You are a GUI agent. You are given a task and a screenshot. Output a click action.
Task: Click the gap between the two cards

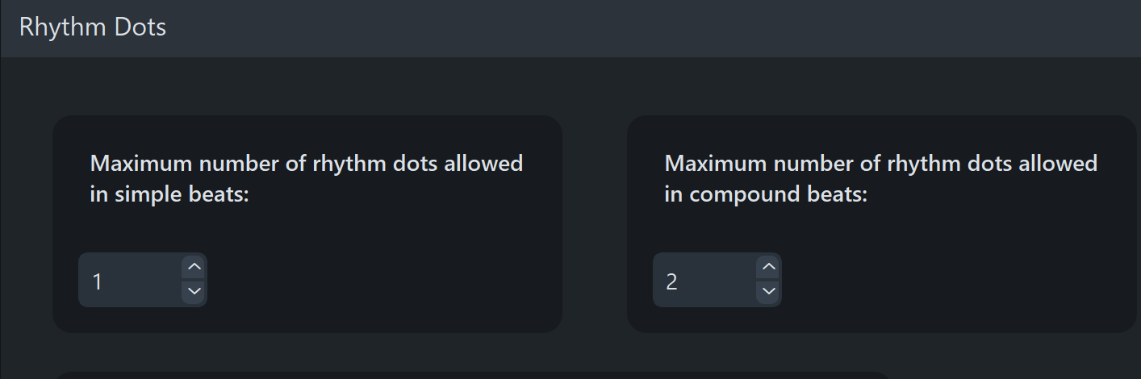coord(595,224)
